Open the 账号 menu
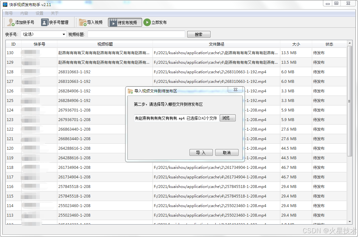This screenshot has width=358, height=237. [9, 13]
